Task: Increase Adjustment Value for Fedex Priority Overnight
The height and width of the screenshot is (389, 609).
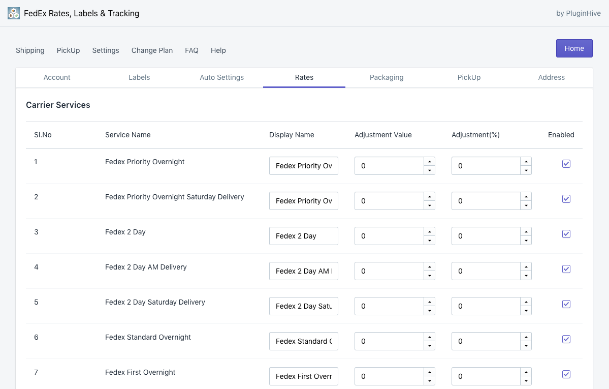Action: tap(429, 161)
